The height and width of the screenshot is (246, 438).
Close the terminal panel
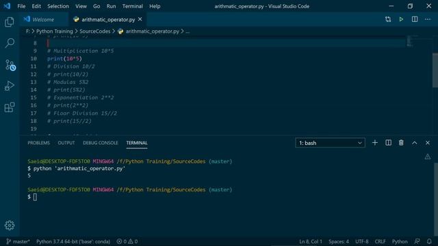pos(428,143)
